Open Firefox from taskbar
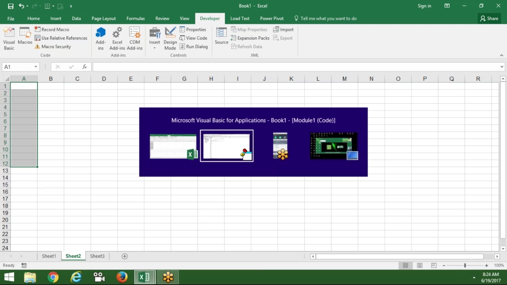 (x=122, y=277)
